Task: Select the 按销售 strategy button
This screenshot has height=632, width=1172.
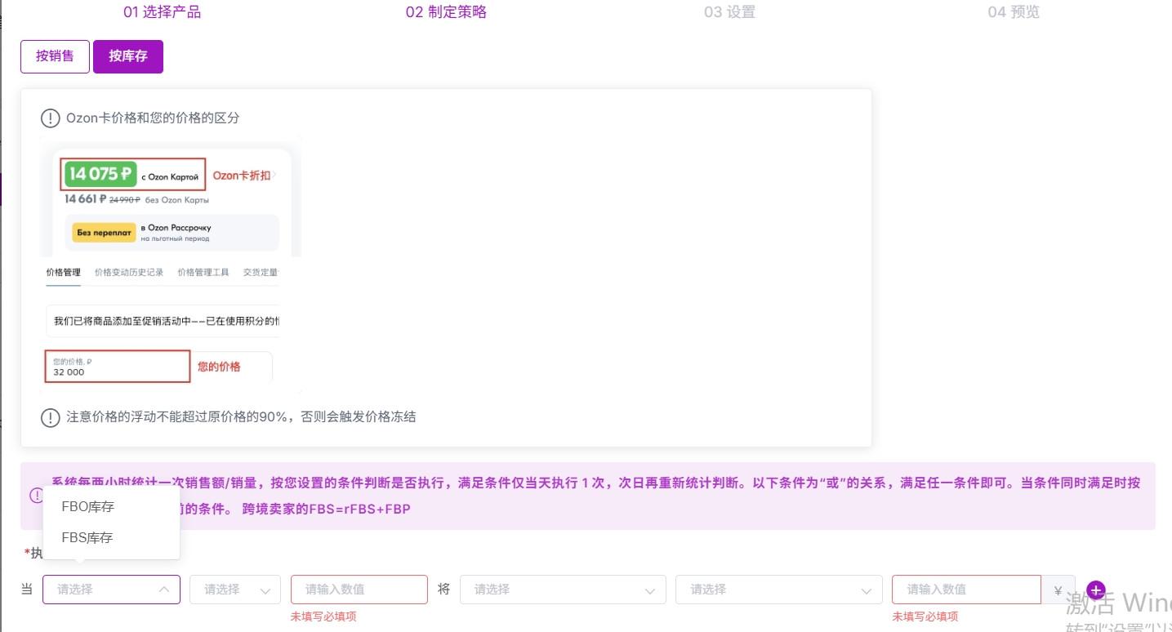Action: click(x=55, y=56)
